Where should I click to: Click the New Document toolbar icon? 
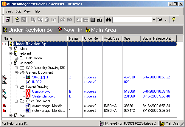coord(17,20)
